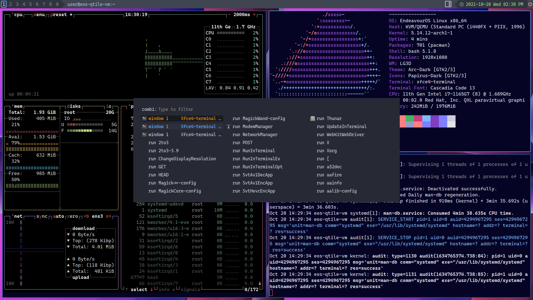Click the green color block in neofetch output
Viewport: 533px width, 300px height.
(x=410, y=118)
